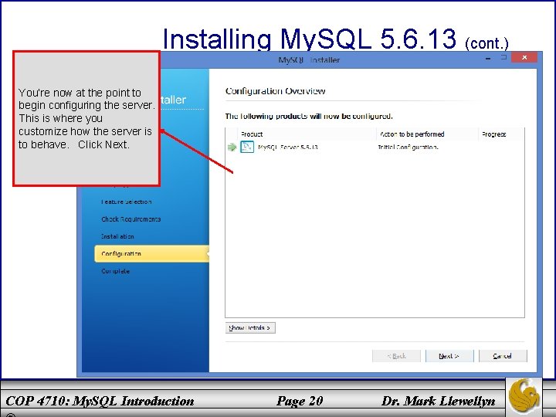556x417 pixels.
Task: Minimize the MySQL Installer window
Action: pos(488,58)
